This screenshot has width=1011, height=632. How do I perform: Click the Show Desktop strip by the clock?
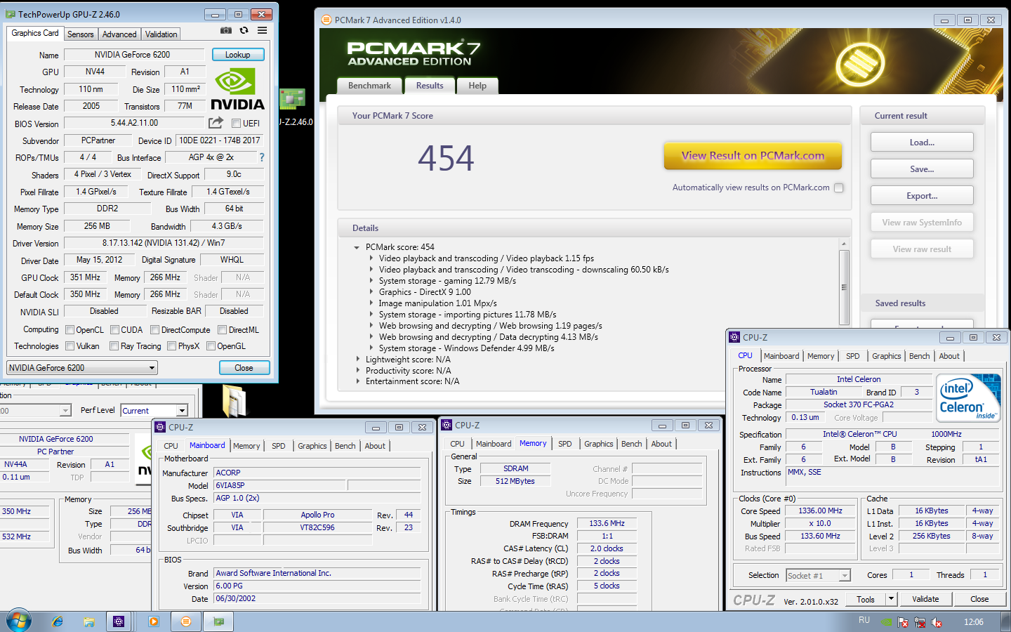(x=1006, y=621)
